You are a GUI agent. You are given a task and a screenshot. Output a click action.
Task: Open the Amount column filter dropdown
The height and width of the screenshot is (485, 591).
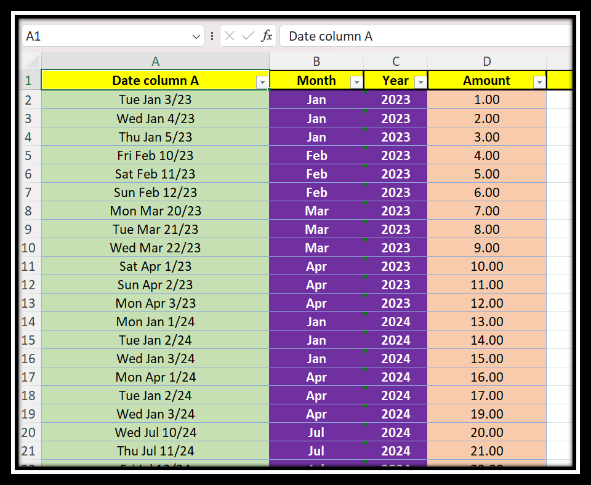point(539,82)
